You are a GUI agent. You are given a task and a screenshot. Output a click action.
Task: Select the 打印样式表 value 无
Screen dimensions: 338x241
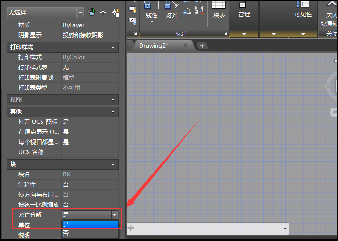(90, 67)
